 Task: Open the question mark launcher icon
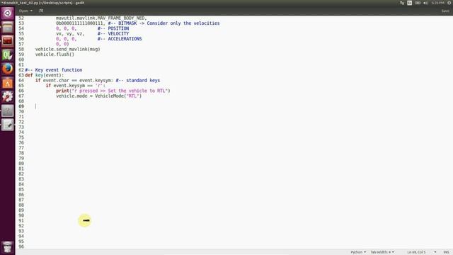8,110
